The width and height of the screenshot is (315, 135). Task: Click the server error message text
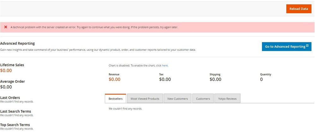click(x=94, y=27)
